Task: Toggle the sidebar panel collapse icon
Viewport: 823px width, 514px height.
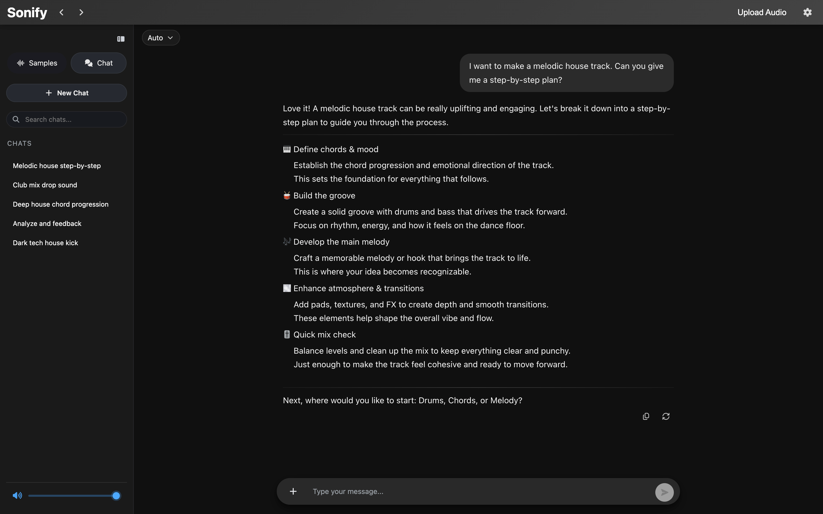Action: (x=121, y=39)
